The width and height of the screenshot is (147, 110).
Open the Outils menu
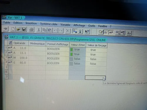tap(92, 26)
